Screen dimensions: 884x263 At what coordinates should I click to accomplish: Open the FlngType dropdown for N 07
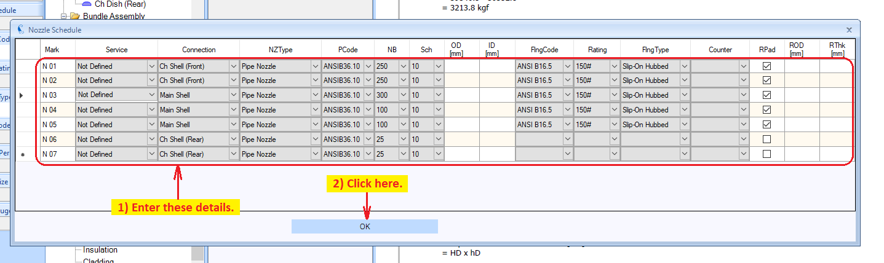[684, 154]
